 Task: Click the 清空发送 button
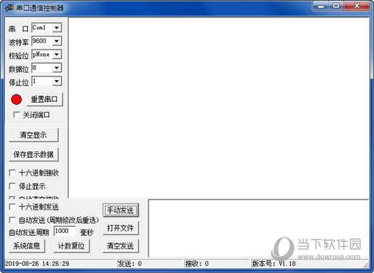tap(120, 246)
